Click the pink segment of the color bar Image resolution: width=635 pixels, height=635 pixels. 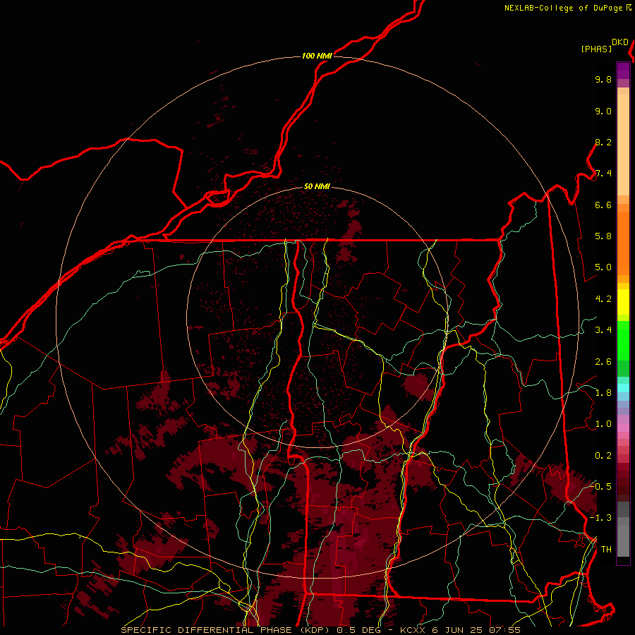623,428
